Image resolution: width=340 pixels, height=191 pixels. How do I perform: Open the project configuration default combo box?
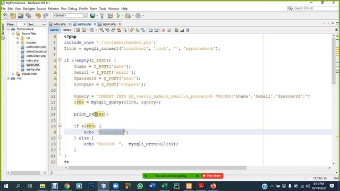pos(70,15)
